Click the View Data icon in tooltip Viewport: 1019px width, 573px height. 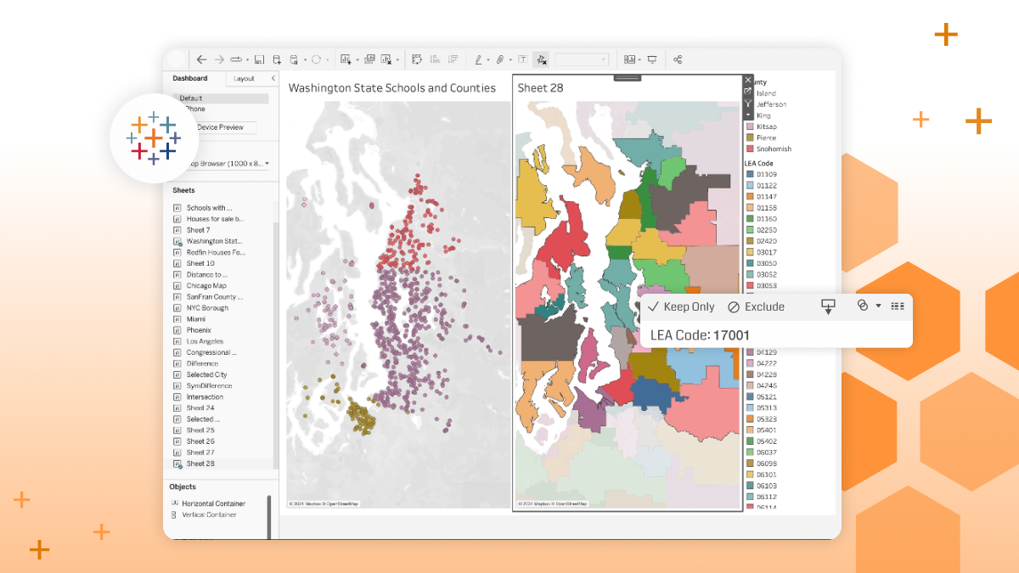(x=898, y=306)
